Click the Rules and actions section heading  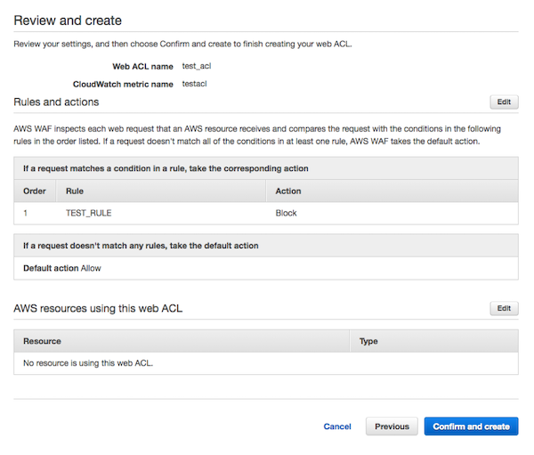tap(56, 102)
